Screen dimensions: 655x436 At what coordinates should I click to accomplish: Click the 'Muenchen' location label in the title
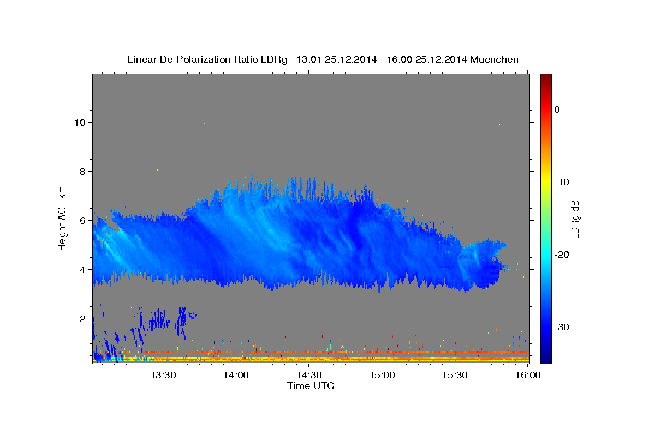[x=494, y=59]
